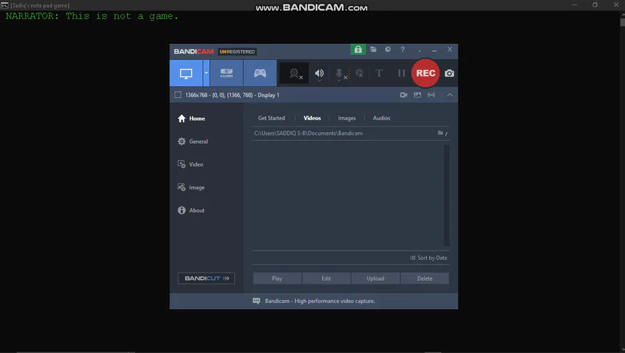Click the speech bubble message icon in footer
The height and width of the screenshot is (353, 625).
click(x=256, y=301)
